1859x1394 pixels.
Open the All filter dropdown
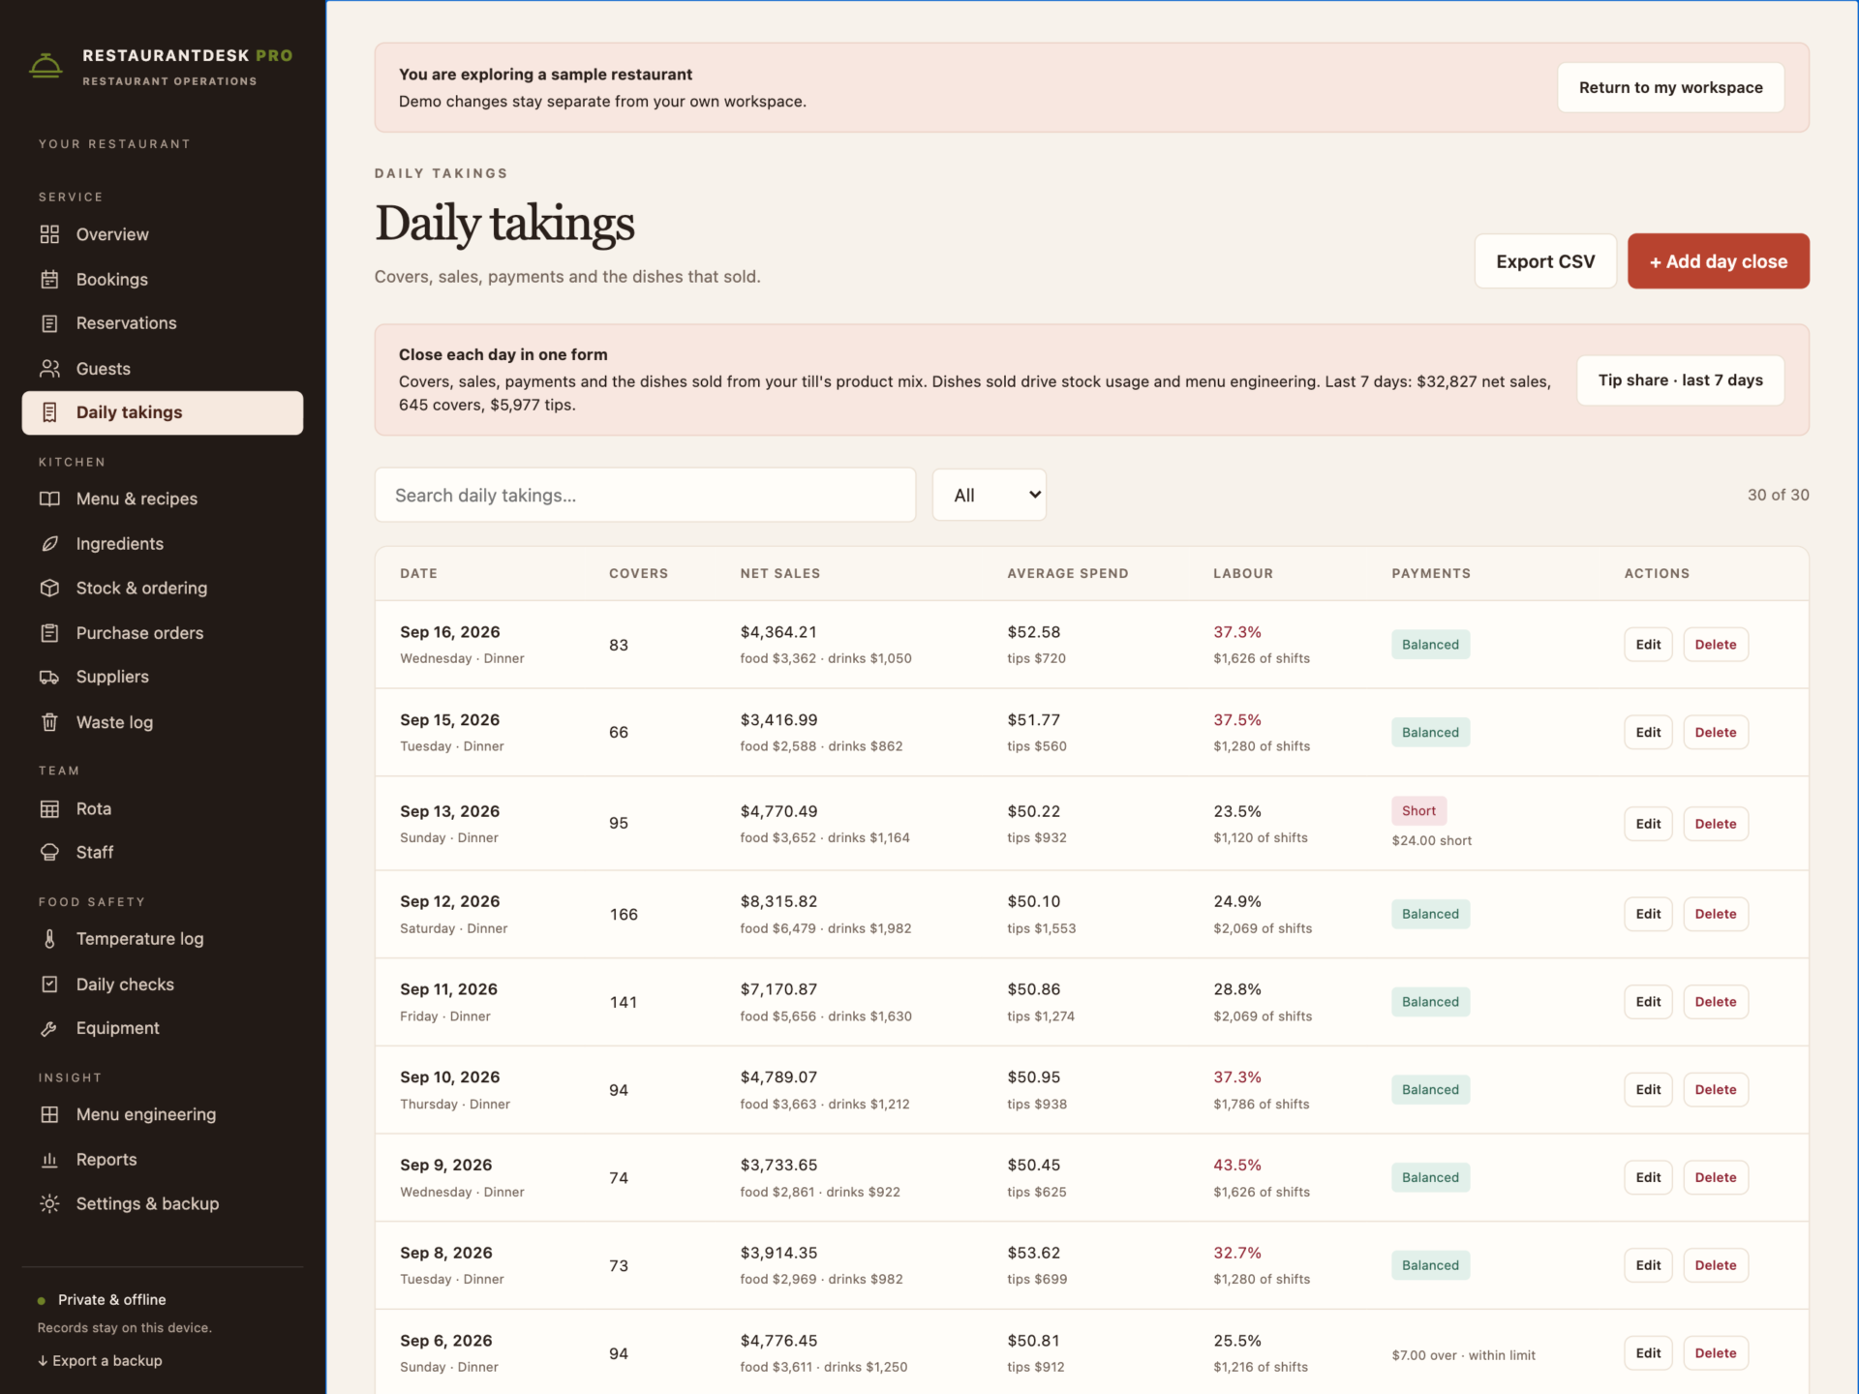click(x=989, y=495)
